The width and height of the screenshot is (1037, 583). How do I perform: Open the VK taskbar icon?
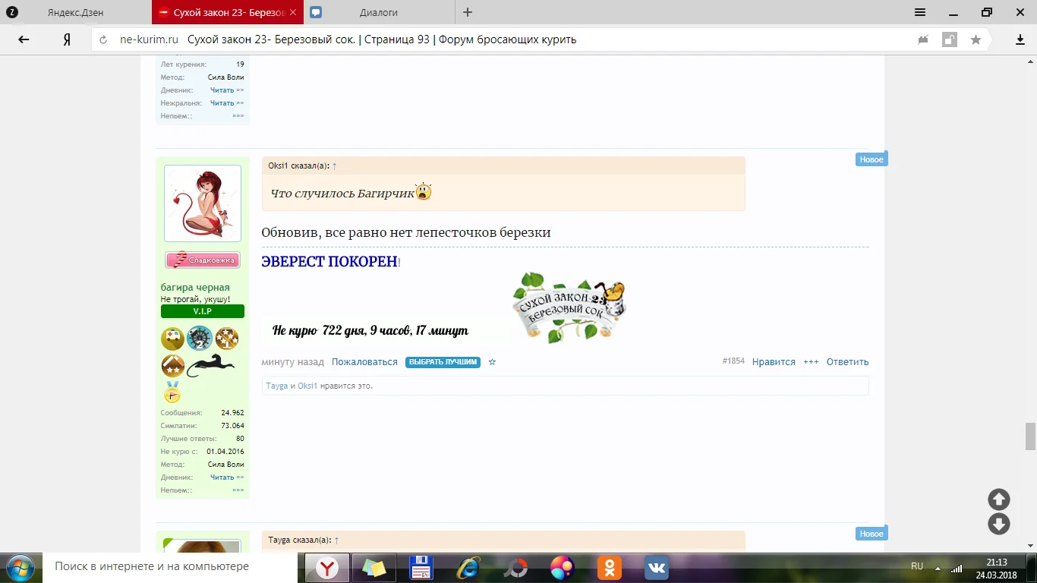pyautogui.click(x=657, y=568)
